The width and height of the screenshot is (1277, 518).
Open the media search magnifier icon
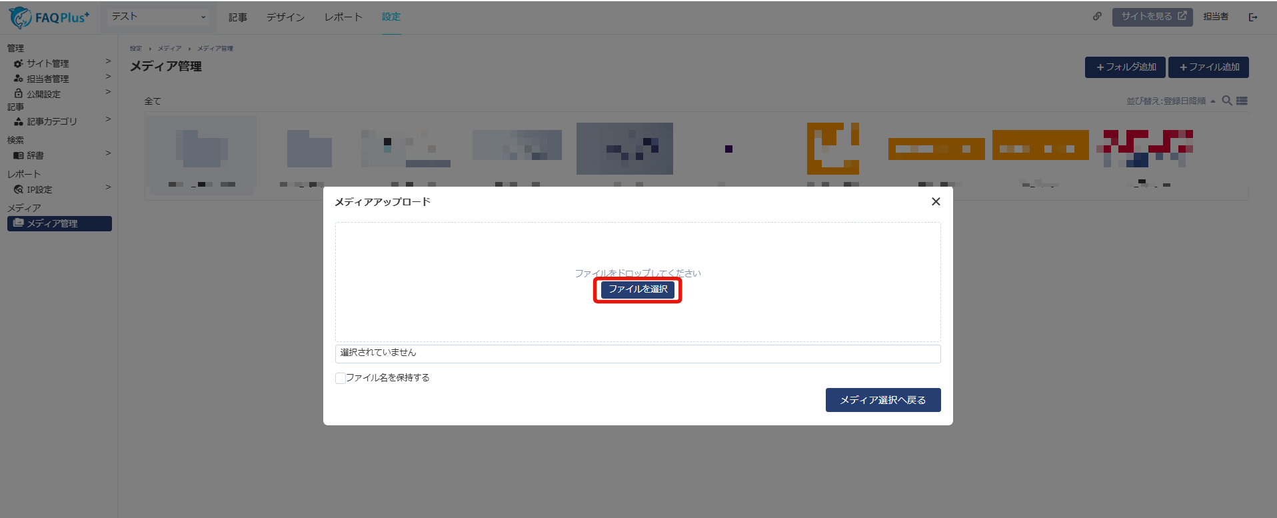click(x=1226, y=101)
